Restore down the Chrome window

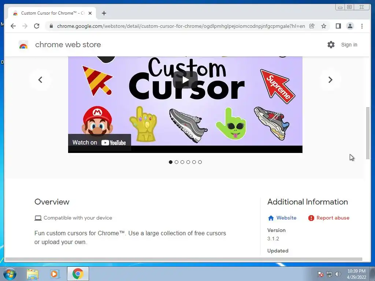[x=349, y=7]
